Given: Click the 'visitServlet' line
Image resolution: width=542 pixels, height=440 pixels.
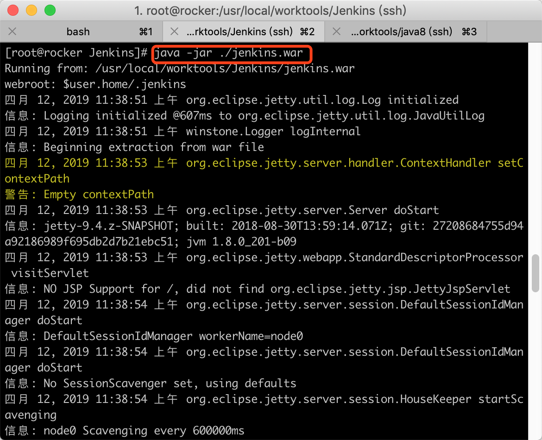Looking at the screenshot, I should pyautogui.click(x=50, y=273).
